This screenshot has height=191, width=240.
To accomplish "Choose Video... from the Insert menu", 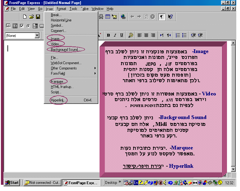I will tap(71, 44).
